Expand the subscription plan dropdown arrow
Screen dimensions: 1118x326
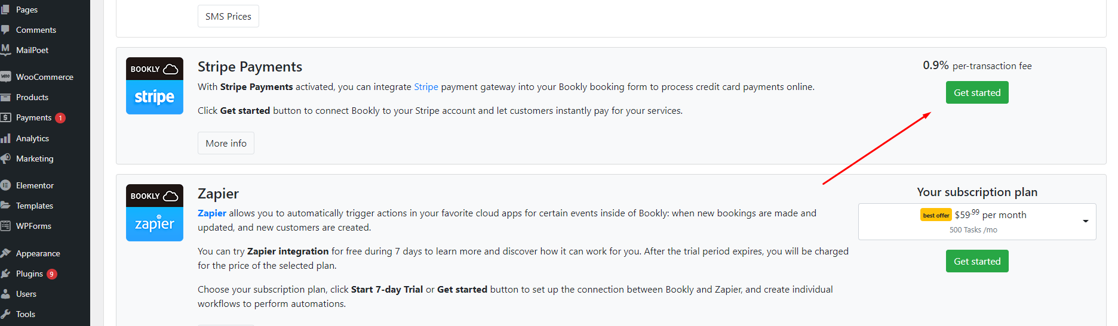1085,222
